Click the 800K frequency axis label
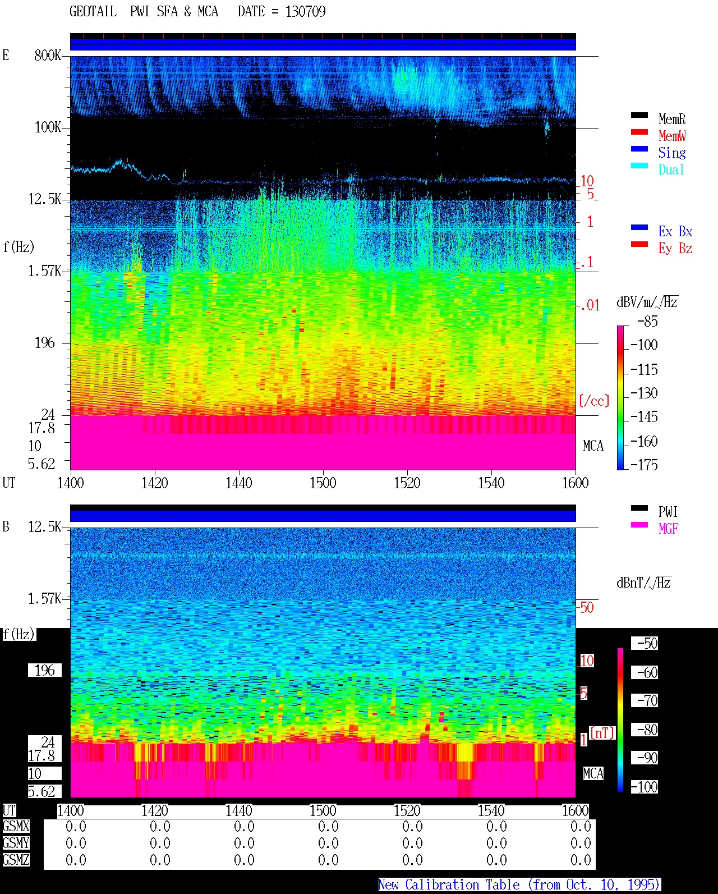The image size is (718, 894). (x=48, y=56)
